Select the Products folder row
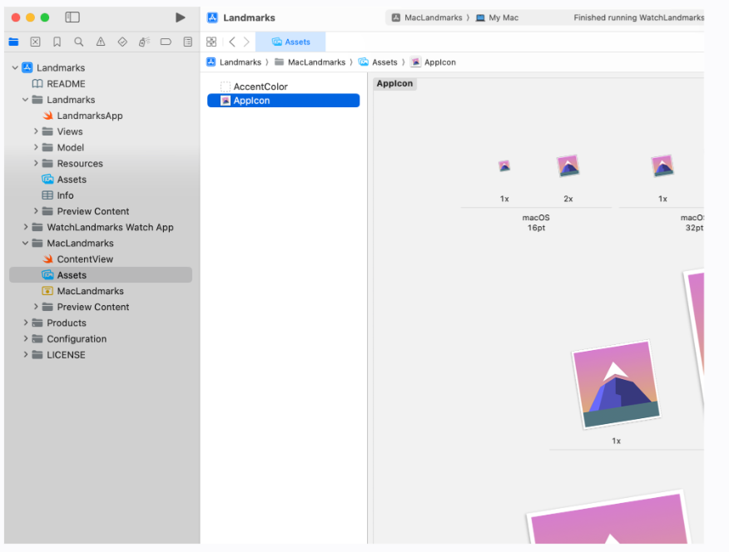729x552 pixels. point(101,323)
